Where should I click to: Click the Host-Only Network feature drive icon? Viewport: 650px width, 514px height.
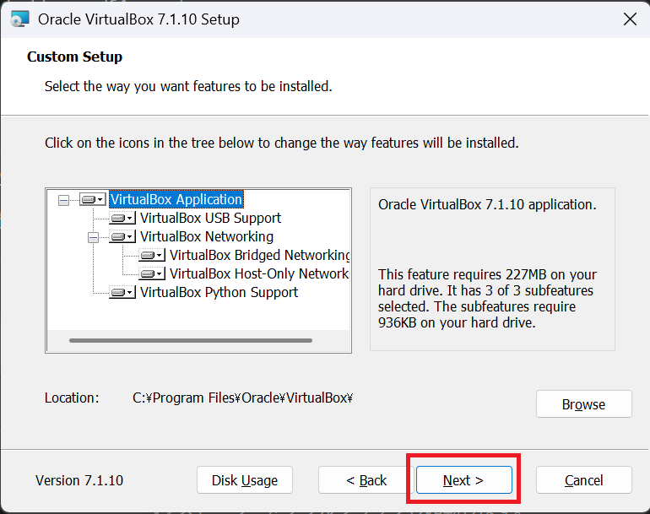tap(152, 274)
